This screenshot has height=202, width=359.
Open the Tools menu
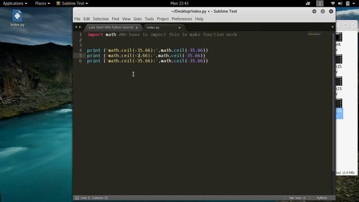tap(149, 19)
